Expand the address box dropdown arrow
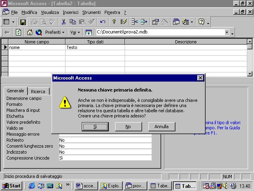 point(227,32)
